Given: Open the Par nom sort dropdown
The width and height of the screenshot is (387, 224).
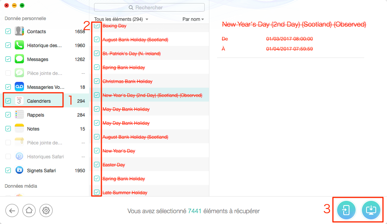Looking at the screenshot, I should pyautogui.click(x=193, y=19).
